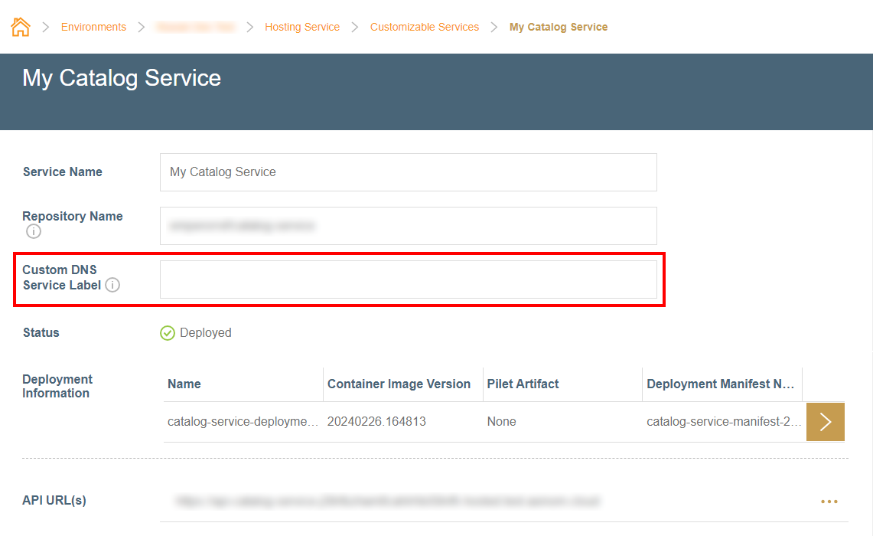Click the Name column header

(184, 384)
